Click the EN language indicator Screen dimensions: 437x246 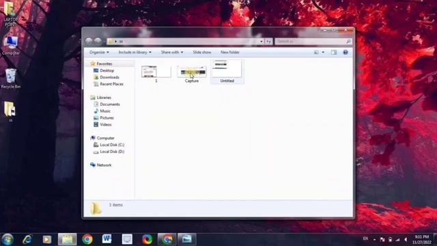366,238
